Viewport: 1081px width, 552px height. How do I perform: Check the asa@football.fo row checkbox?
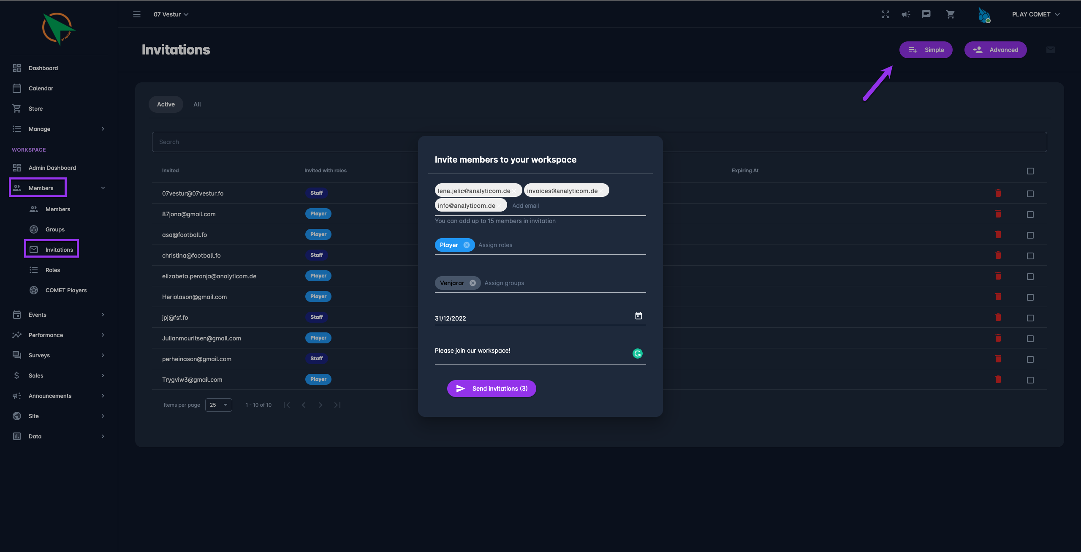[x=1030, y=235]
